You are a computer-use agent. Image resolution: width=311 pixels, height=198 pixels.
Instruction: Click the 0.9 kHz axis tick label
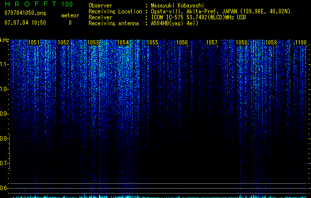click(4, 114)
